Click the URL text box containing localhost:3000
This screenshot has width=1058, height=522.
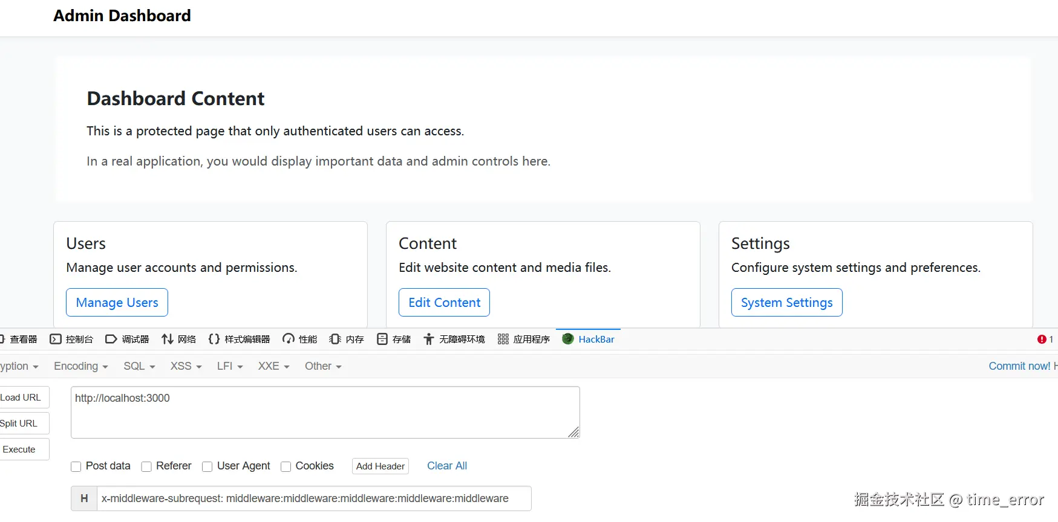click(x=325, y=413)
